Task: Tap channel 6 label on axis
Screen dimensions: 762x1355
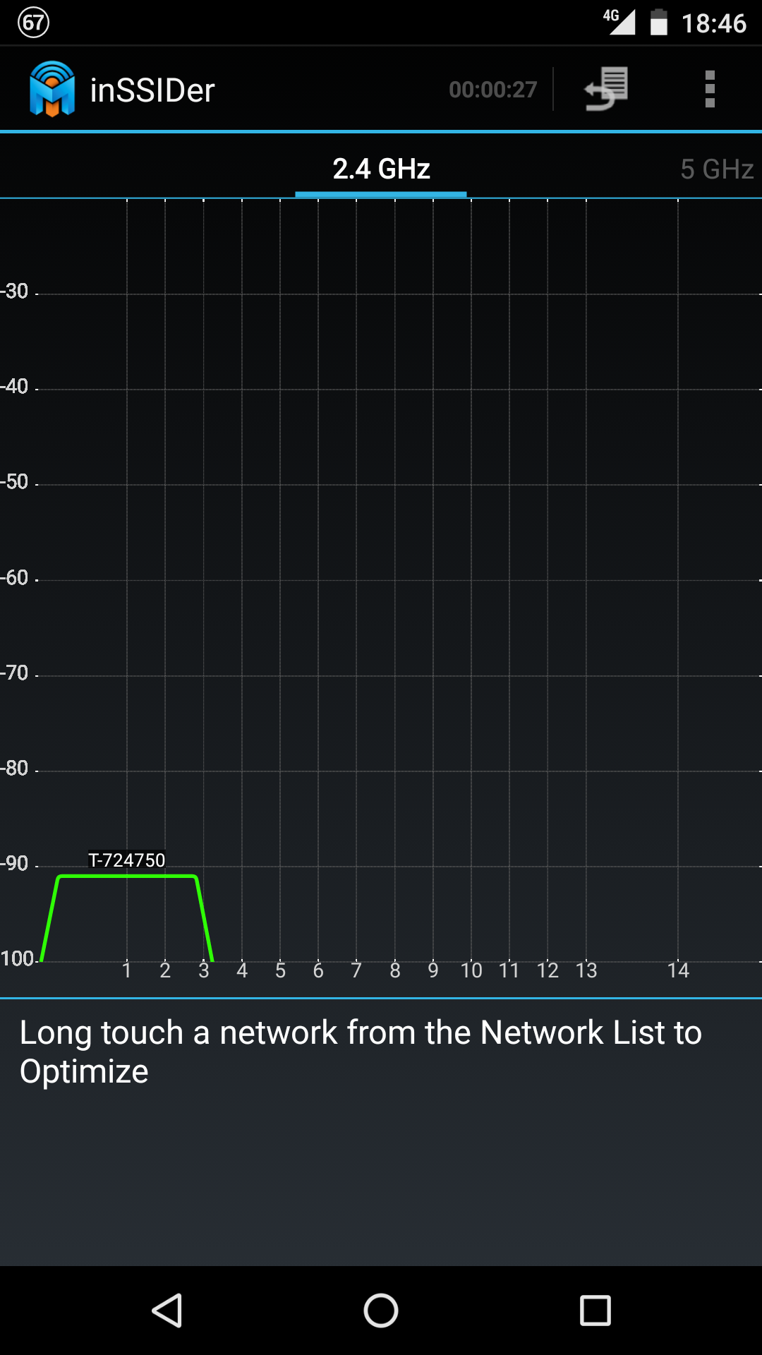Action: point(318,970)
